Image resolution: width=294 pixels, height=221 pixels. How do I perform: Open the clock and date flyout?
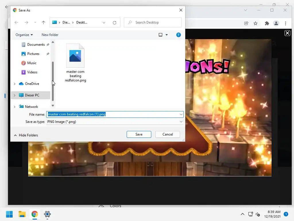(272, 214)
